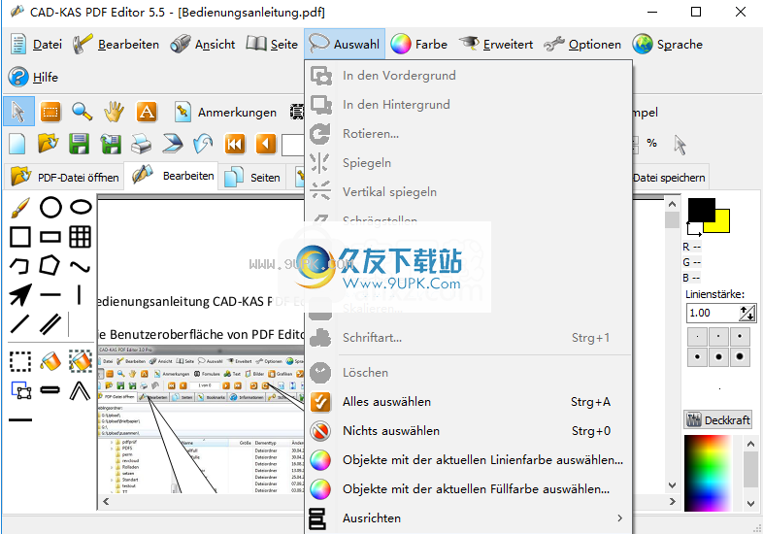Select the grid table tool

coord(81,237)
